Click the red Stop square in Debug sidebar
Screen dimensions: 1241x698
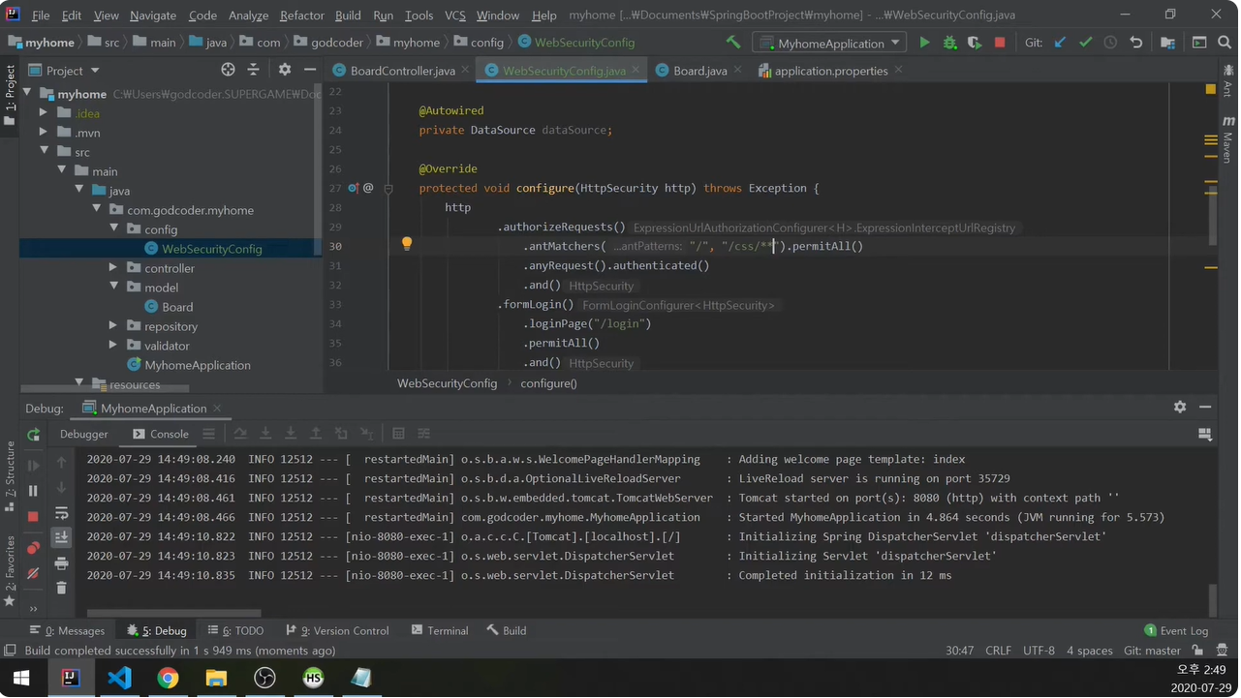pyautogui.click(x=33, y=516)
